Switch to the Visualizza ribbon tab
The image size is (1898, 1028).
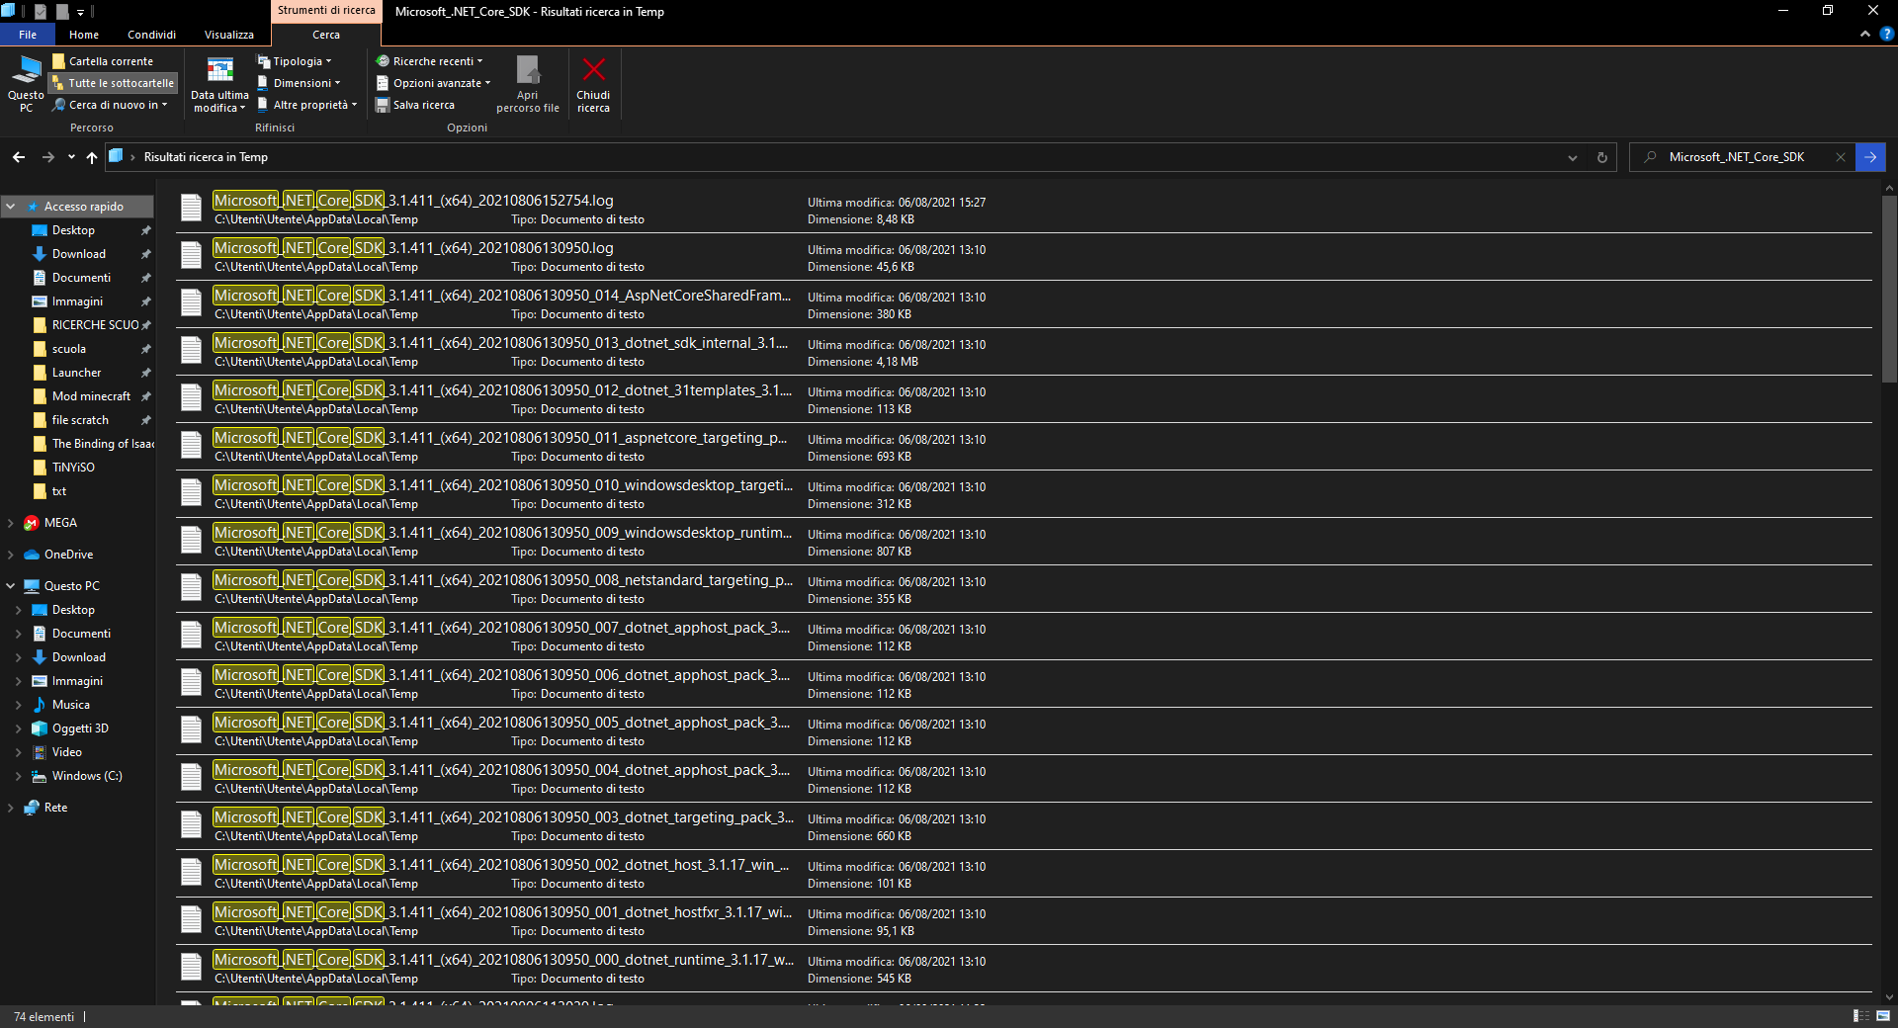click(x=228, y=35)
